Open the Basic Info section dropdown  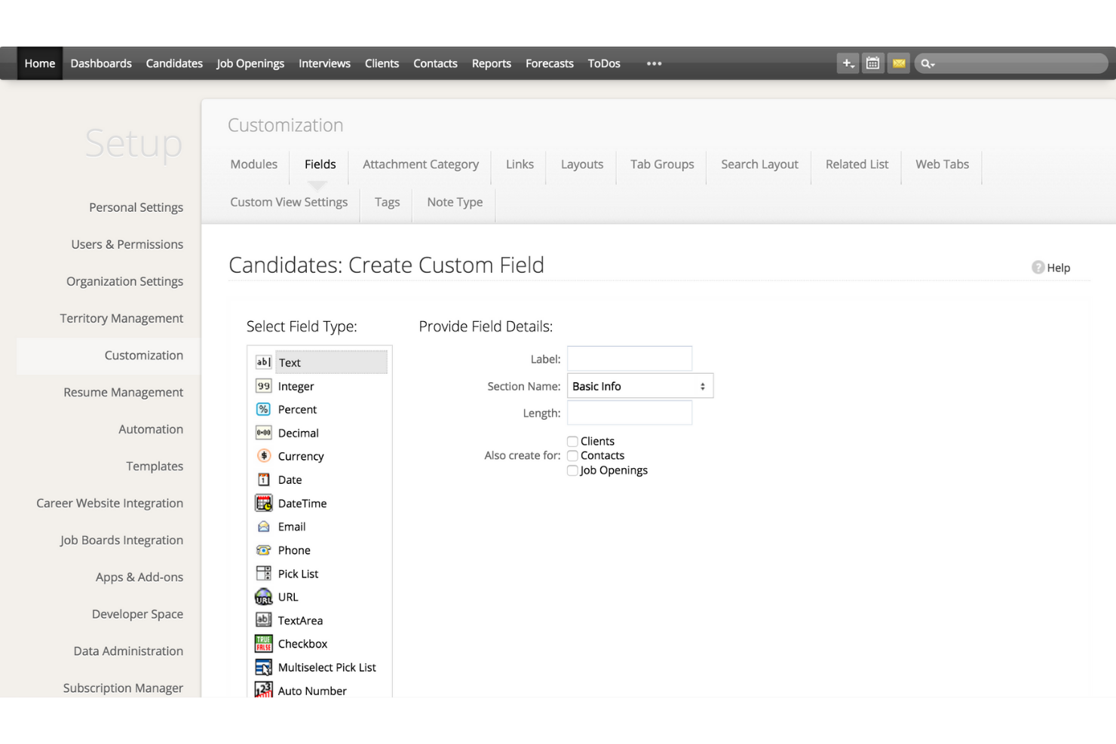tap(639, 385)
